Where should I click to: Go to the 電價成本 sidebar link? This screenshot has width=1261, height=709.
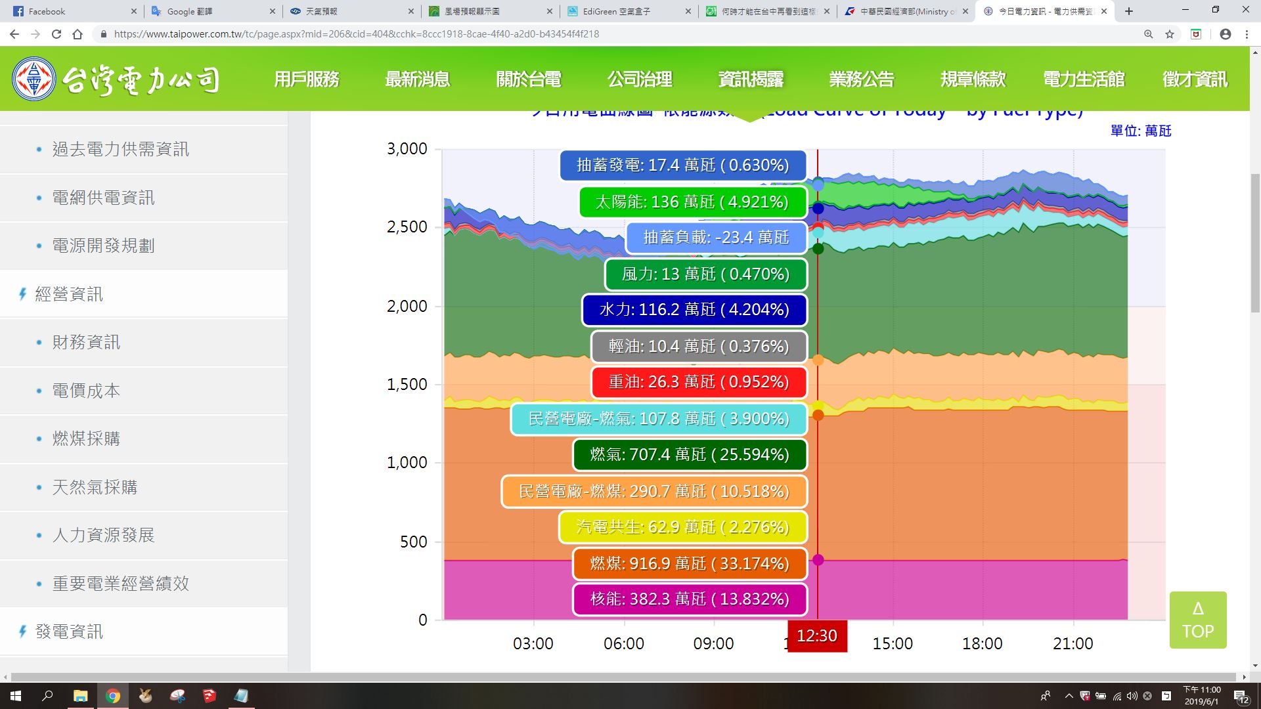pos(86,391)
